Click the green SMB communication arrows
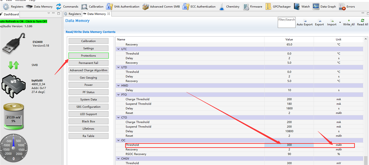Viewport: 369px width, 165px height. click(13, 65)
